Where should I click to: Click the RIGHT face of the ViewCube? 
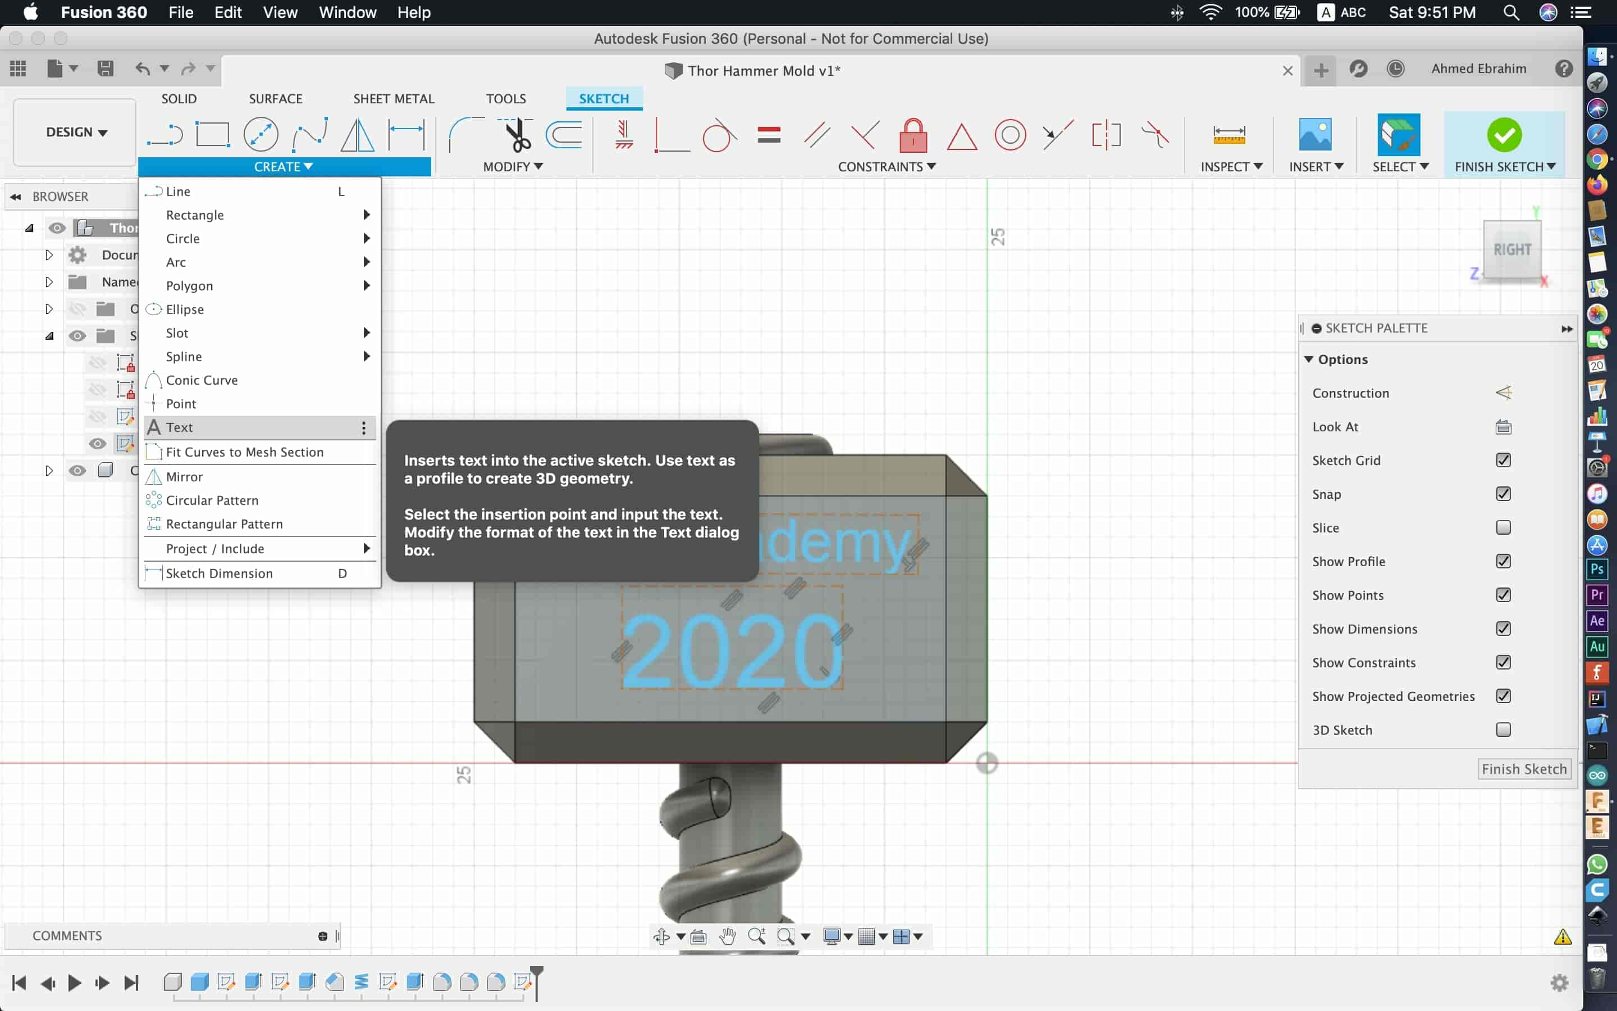1512,249
